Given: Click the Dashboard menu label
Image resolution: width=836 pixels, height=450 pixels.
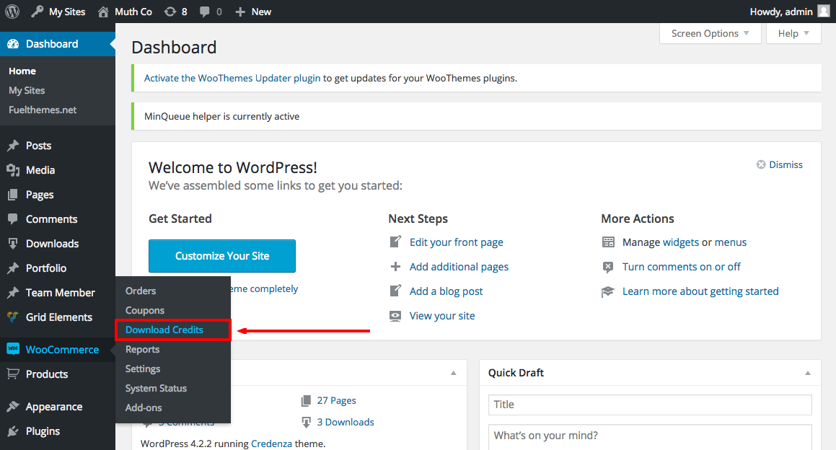Looking at the screenshot, I should coord(52,44).
